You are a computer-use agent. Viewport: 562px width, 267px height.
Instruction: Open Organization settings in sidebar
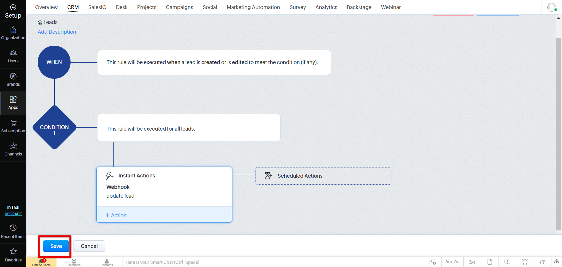(x=13, y=33)
